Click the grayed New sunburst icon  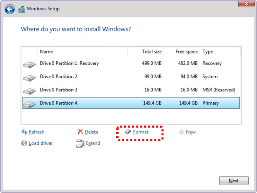point(181,132)
